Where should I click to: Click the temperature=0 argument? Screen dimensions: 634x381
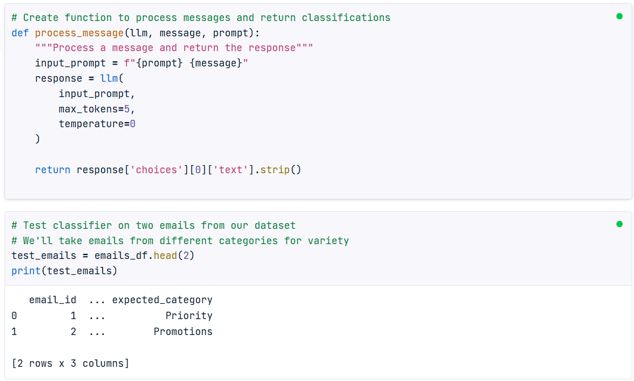97,124
